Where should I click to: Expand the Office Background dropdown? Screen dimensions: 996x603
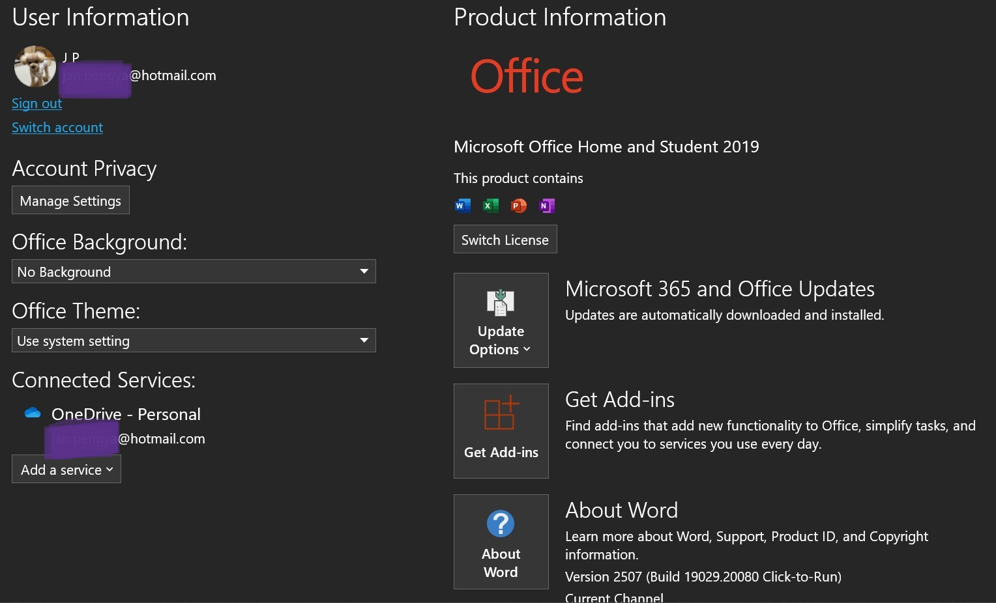194,272
